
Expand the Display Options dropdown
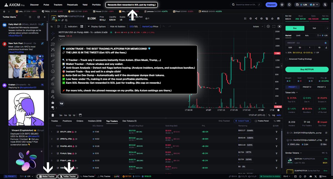97,26
